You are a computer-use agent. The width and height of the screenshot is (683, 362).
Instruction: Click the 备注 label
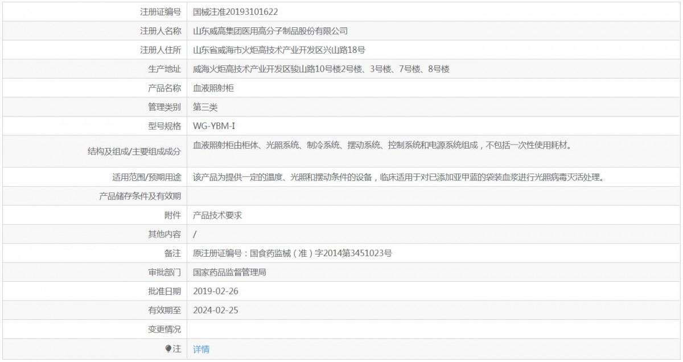(x=173, y=253)
